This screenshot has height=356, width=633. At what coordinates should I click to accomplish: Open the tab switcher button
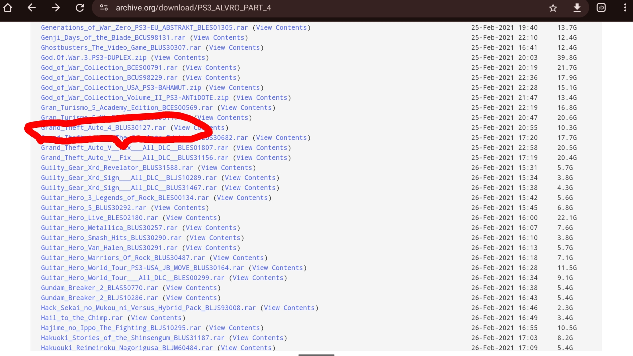601,8
